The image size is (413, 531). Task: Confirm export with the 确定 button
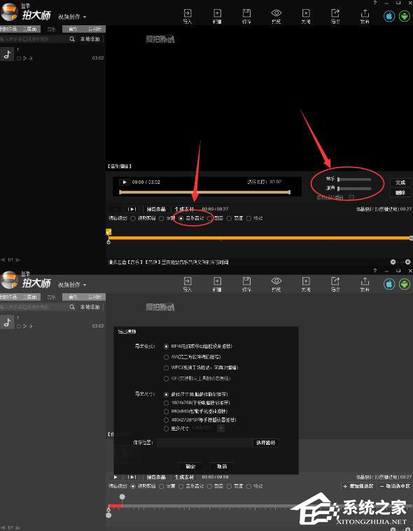click(190, 466)
